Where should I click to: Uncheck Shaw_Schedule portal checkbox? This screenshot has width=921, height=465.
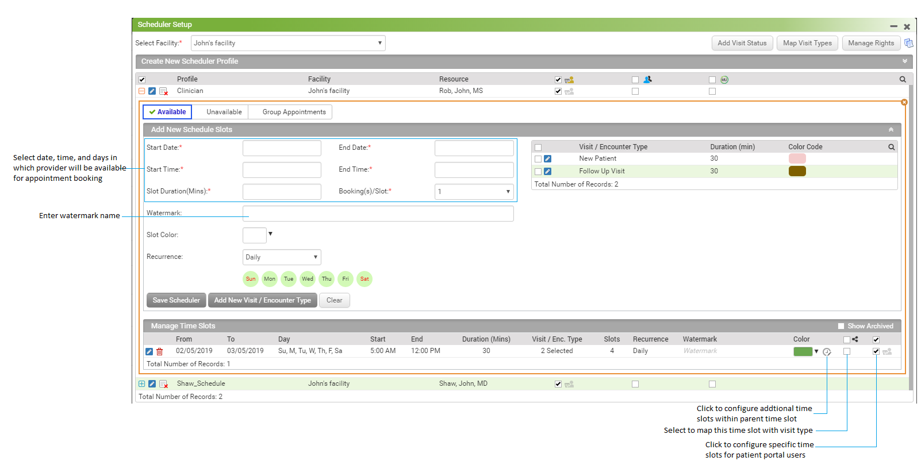(x=558, y=384)
